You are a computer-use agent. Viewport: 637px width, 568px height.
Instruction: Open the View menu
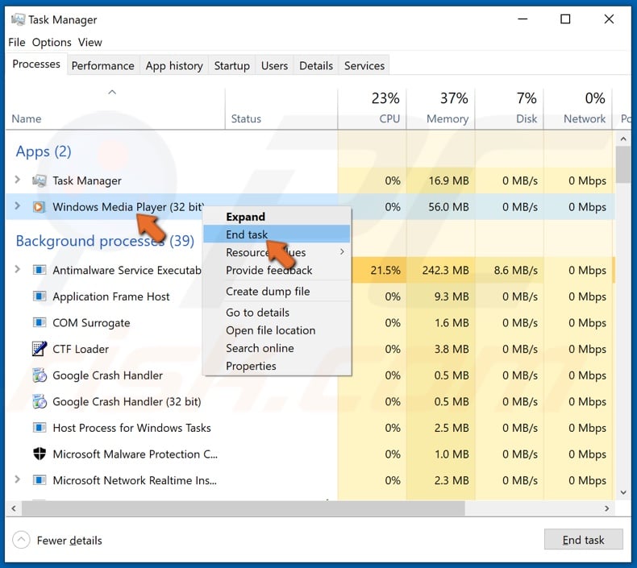click(x=90, y=42)
